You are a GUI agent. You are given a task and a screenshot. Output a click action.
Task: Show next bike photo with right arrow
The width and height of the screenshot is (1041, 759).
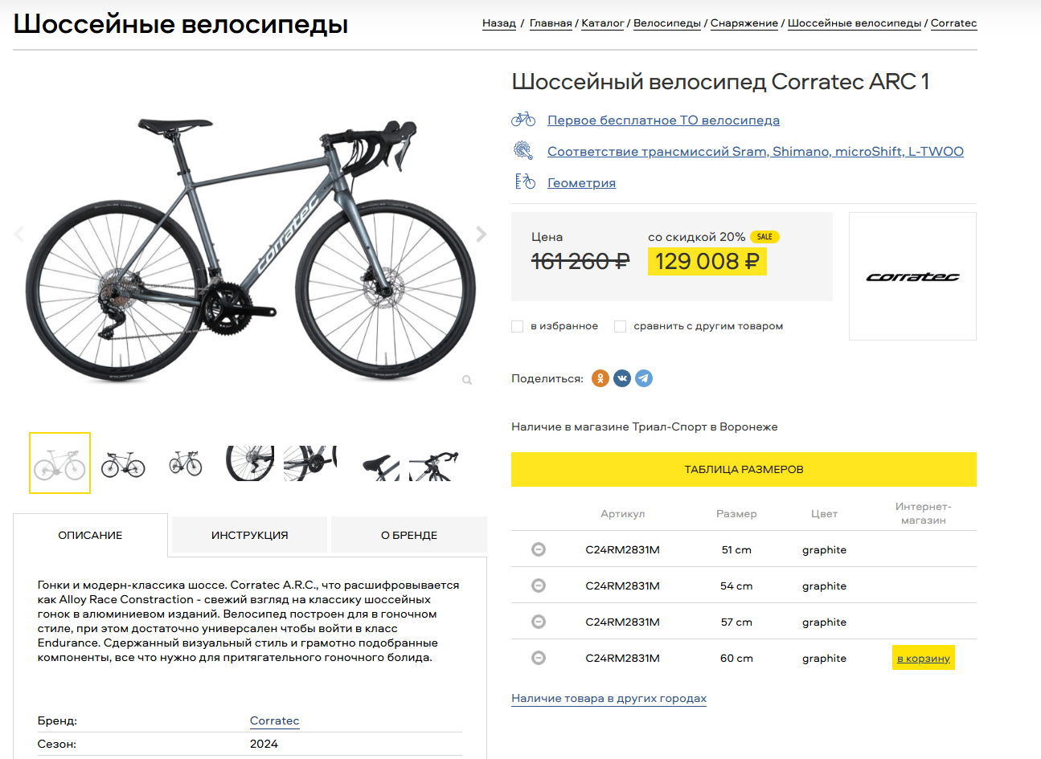[481, 234]
